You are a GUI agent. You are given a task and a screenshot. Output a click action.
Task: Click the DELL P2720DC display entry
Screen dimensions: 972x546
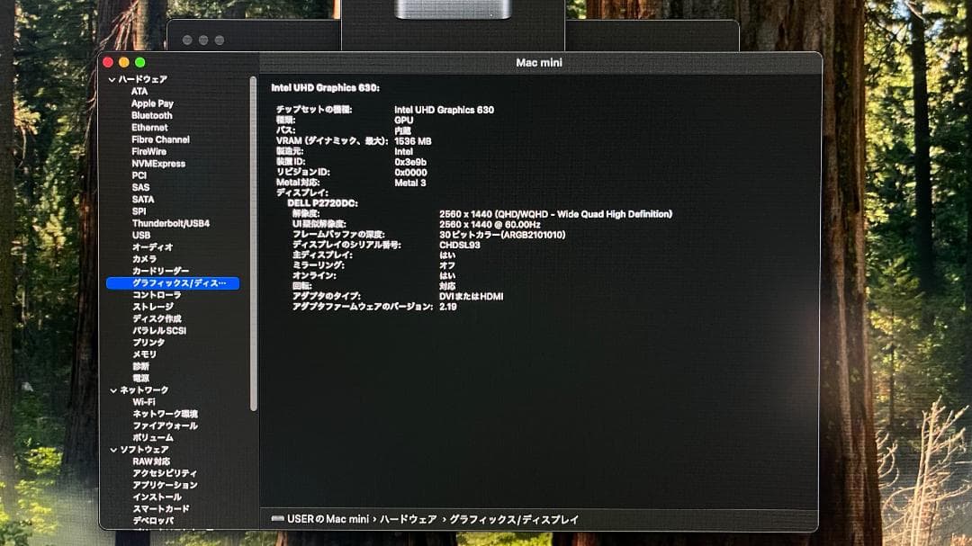[322, 203]
